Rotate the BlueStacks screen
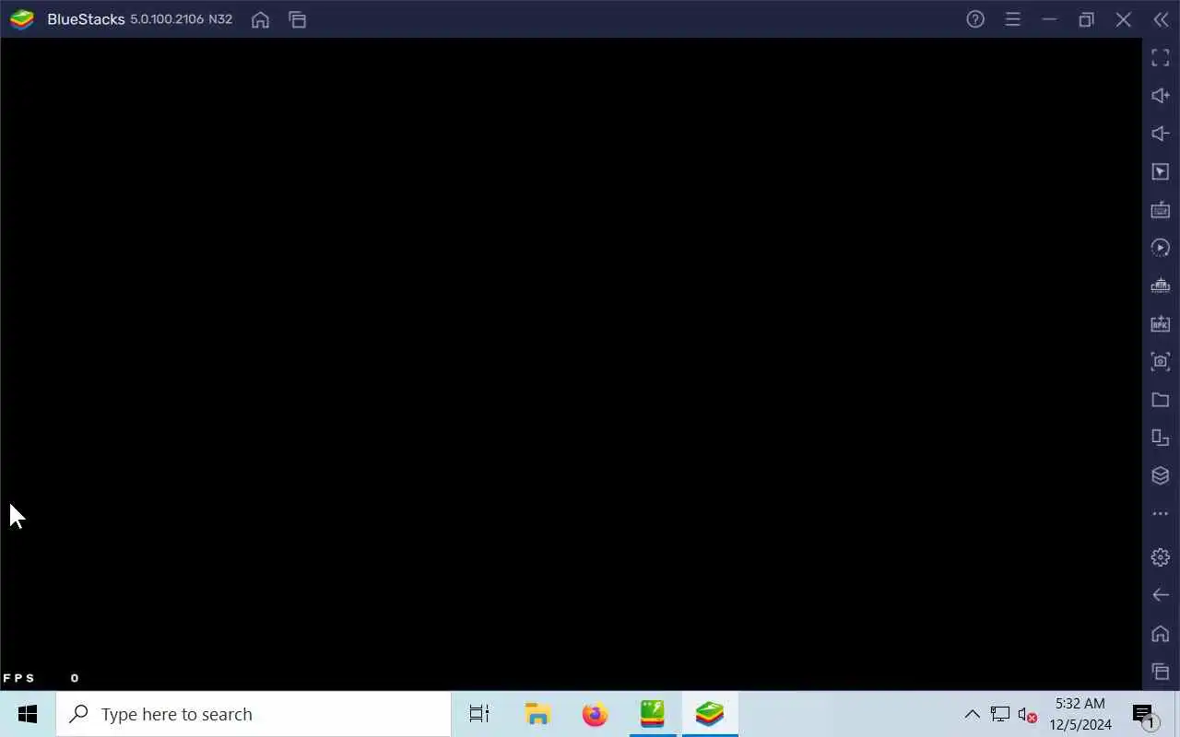This screenshot has width=1180, height=737. click(1161, 438)
